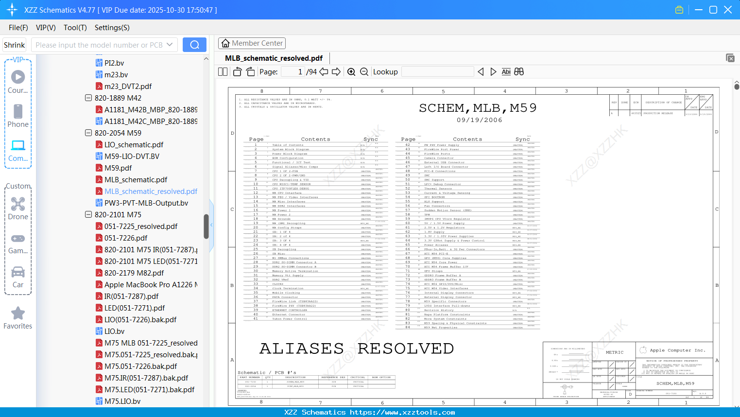Open IR(051-7287).pdf file
Image resolution: width=740 pixels, height=417 pixels.
[x=131, y=296]
